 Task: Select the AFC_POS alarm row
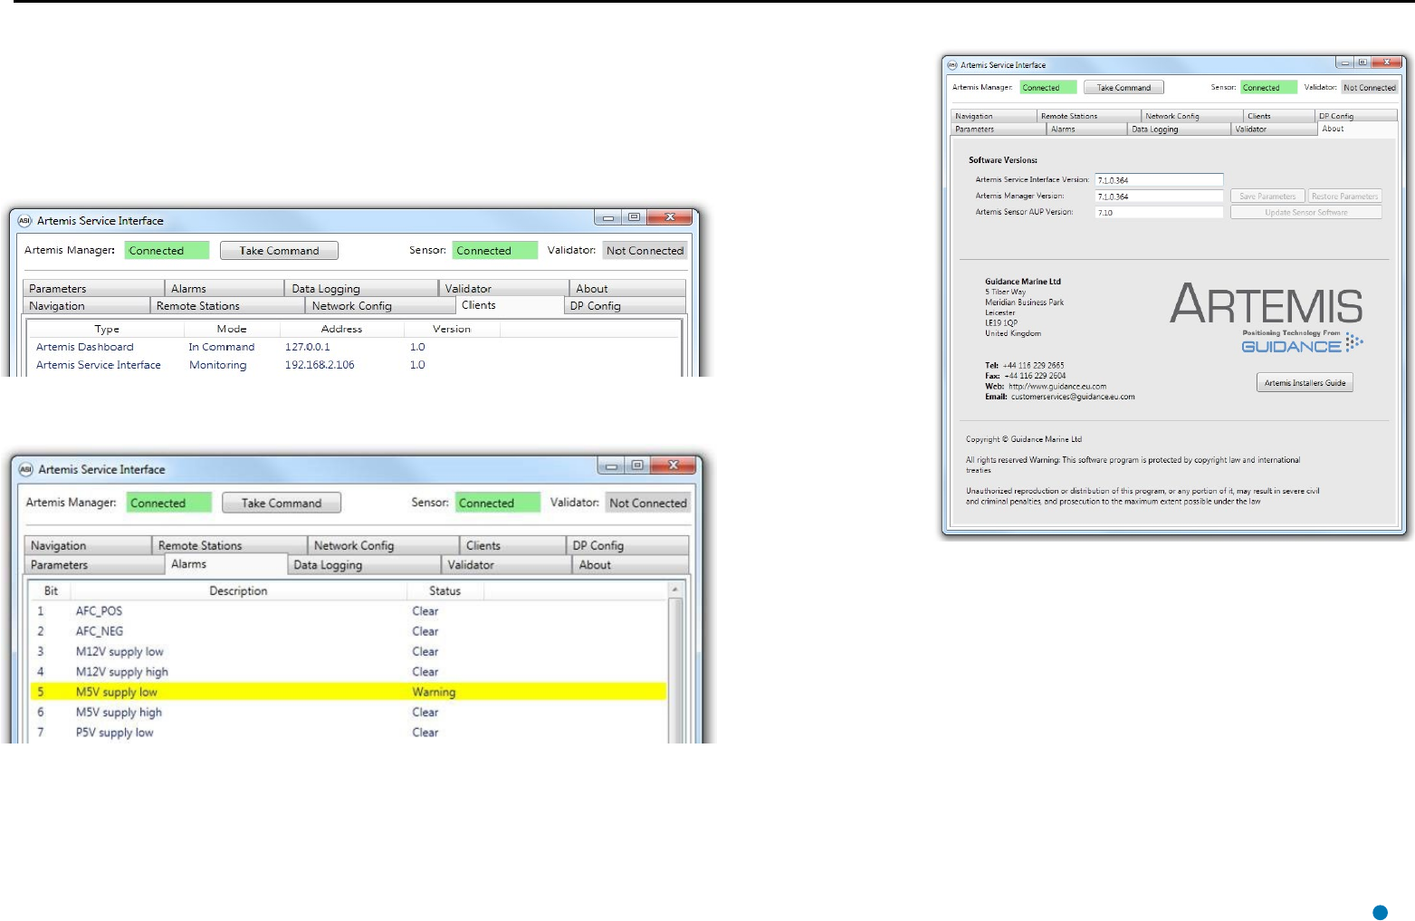coord(349,611)
